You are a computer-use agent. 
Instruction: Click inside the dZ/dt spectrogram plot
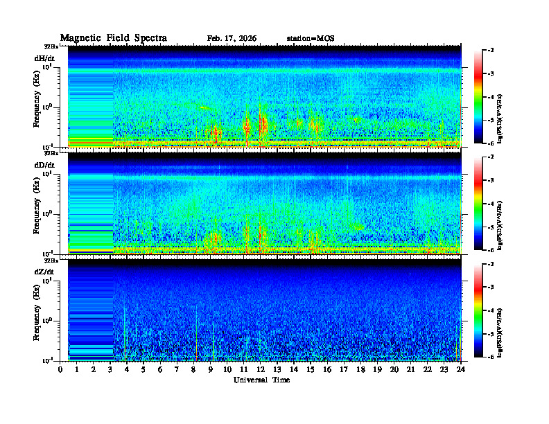click(264, 310)
